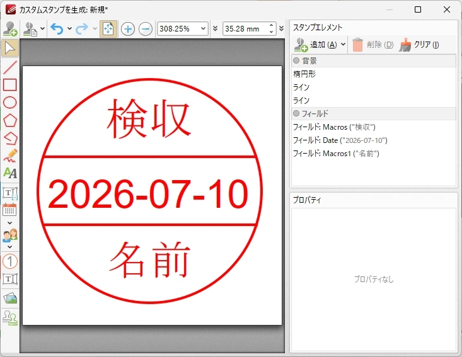Click the 削除 (D) delete button
Screen dimensions: 462x357
pos(372,45)
